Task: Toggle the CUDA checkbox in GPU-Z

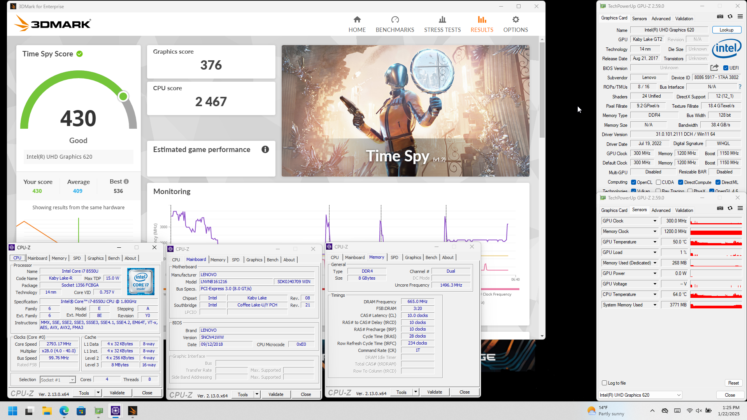Action: [658, 182]
